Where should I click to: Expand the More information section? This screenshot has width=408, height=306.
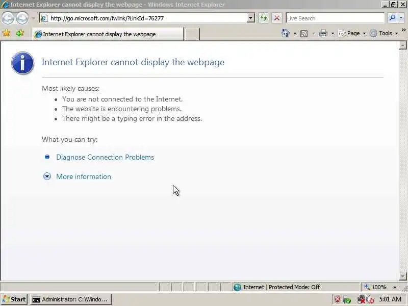click(47, 176)
